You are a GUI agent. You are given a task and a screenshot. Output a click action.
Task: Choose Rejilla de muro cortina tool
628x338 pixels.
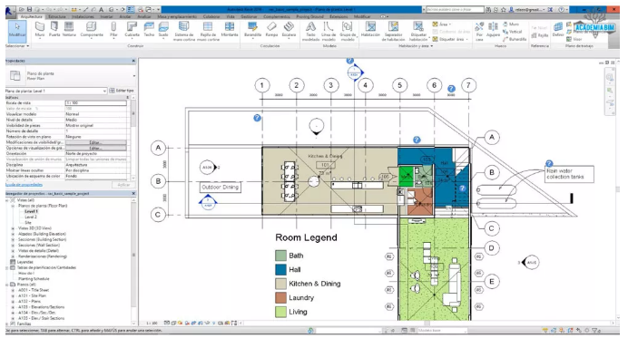[x=208, y=31]
